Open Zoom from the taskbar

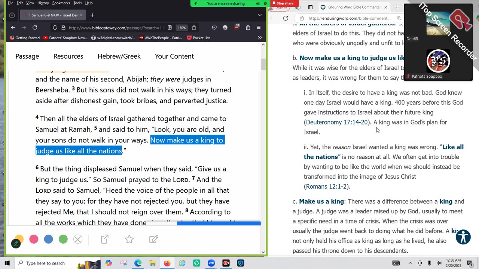click(x=211, y=263)
